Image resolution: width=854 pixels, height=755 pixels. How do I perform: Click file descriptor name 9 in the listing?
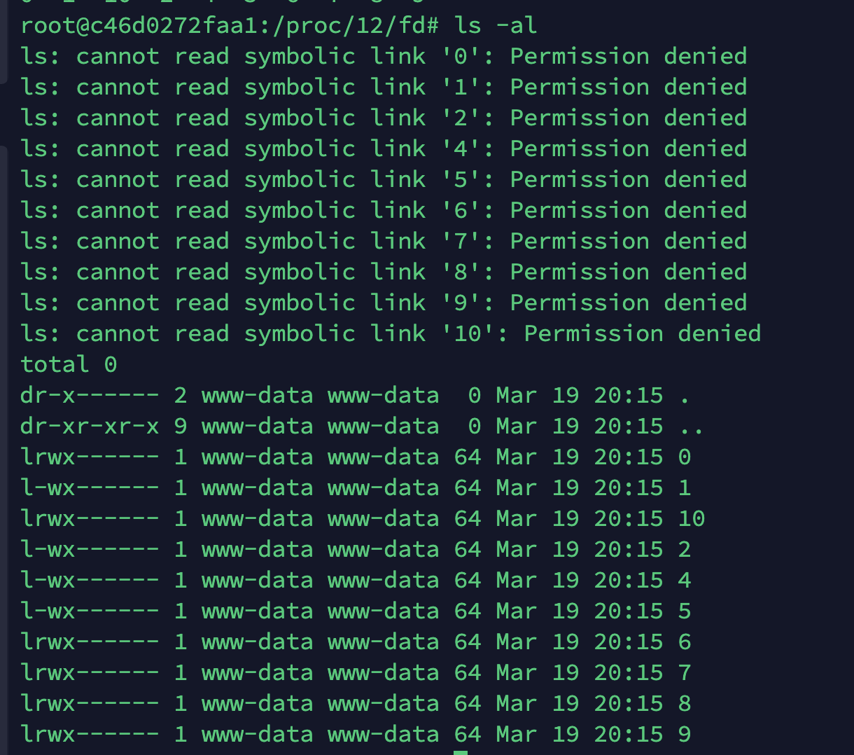[x=685, y=735]
